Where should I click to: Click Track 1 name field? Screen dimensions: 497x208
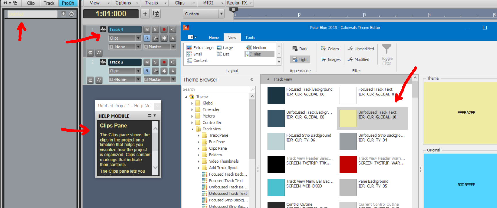[x=125, y=30]
